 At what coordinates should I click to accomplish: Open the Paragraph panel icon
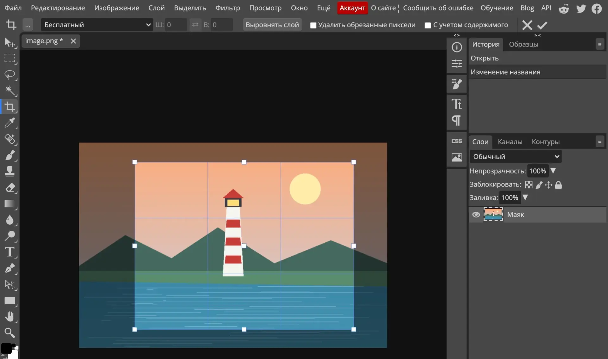click(x=457, y=121)
